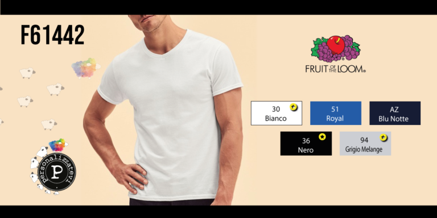The image size is (437, 218).
Task: Click the Fruit of the Loom fruit logo
Action: [x=335, y=48]
